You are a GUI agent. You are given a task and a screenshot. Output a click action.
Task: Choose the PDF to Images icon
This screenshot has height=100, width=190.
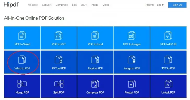click(x=132, y=36)
